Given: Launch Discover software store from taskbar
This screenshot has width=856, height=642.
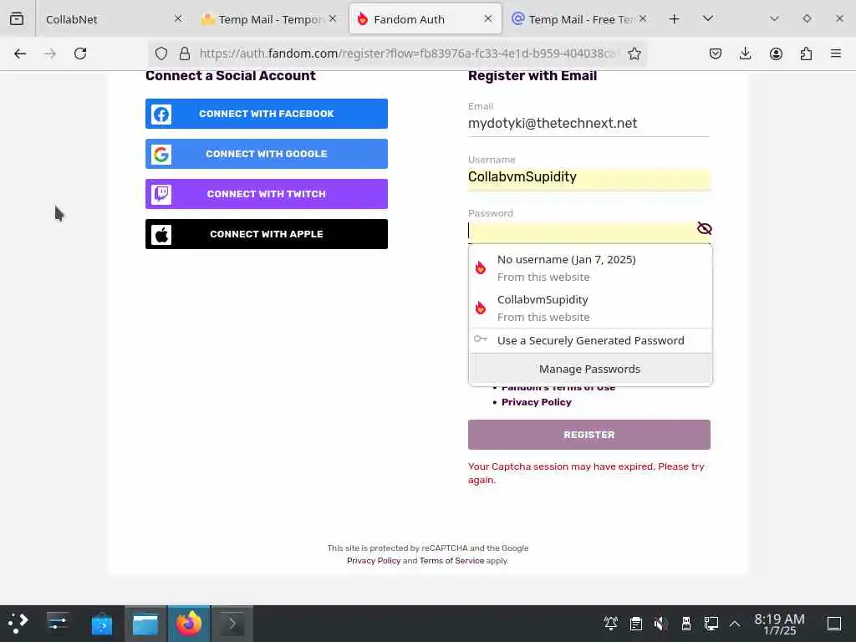Looking at the screenshot, I should (x=101, y=624).
